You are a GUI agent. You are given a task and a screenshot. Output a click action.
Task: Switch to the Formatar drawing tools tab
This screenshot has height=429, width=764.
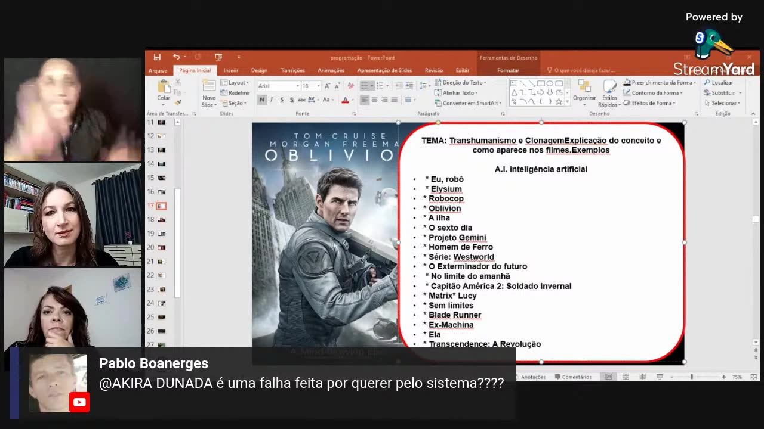pyautogui.click(x=508, y=70)
